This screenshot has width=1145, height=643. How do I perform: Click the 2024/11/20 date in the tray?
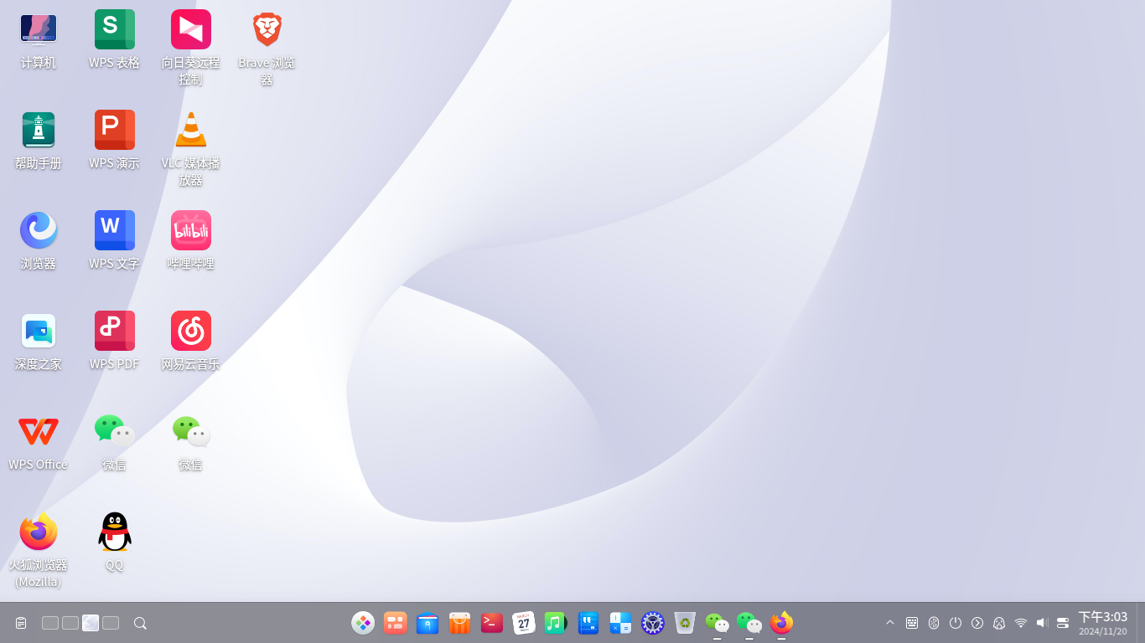pyautogui.click(x=1103, y=631)
